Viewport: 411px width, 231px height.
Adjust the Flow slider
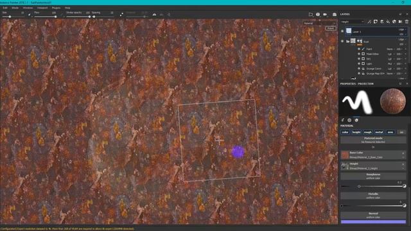click(46, 17)
